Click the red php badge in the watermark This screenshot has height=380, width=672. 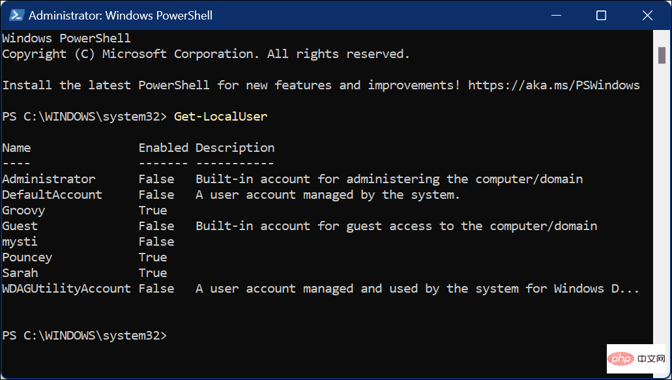[621, 358]
